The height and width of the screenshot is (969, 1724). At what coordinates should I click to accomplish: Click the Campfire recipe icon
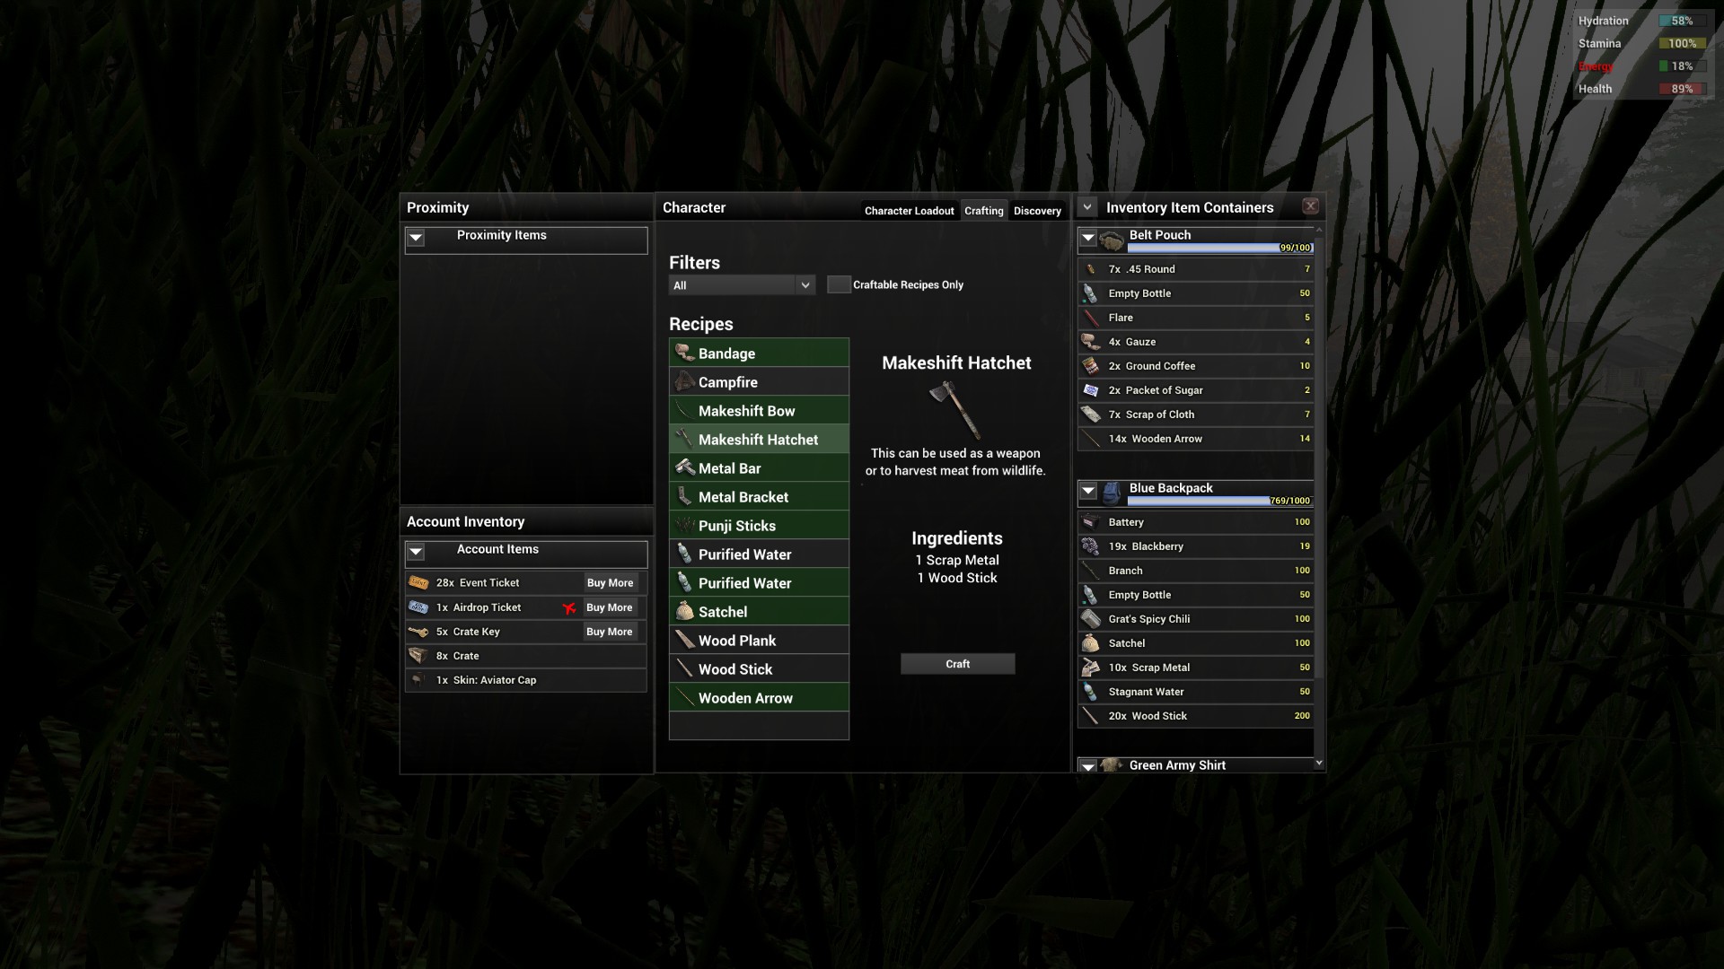click(684, 381)
